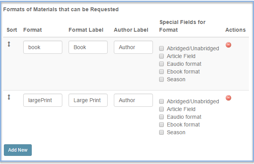Screen dimensions: 254x164
Task: Tick Ebook format for the book row
Action: 161,72
